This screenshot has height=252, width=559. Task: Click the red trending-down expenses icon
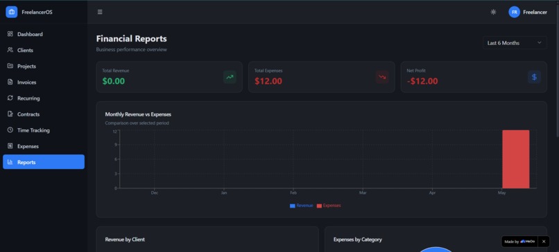coord(382,77)
